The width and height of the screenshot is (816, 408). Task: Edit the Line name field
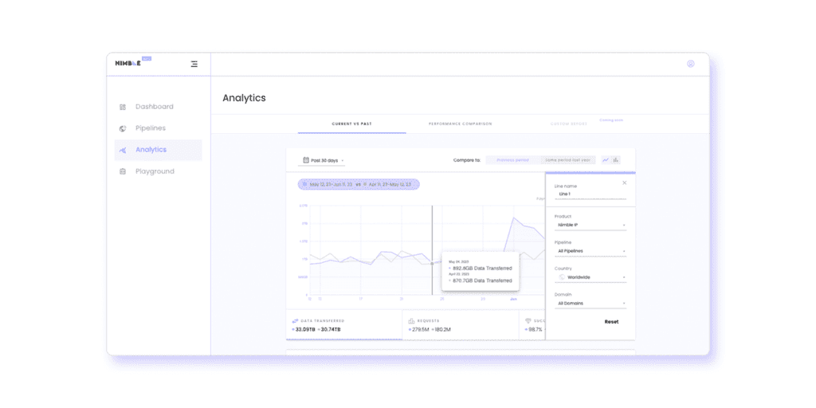pos(590,194)
